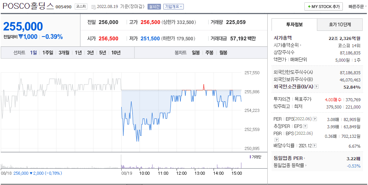Image resolution: width=368 pixels, height=185 pixels.
Task: Open help icon next to PER EPS(2022.06)
Action: pos(315,119)
